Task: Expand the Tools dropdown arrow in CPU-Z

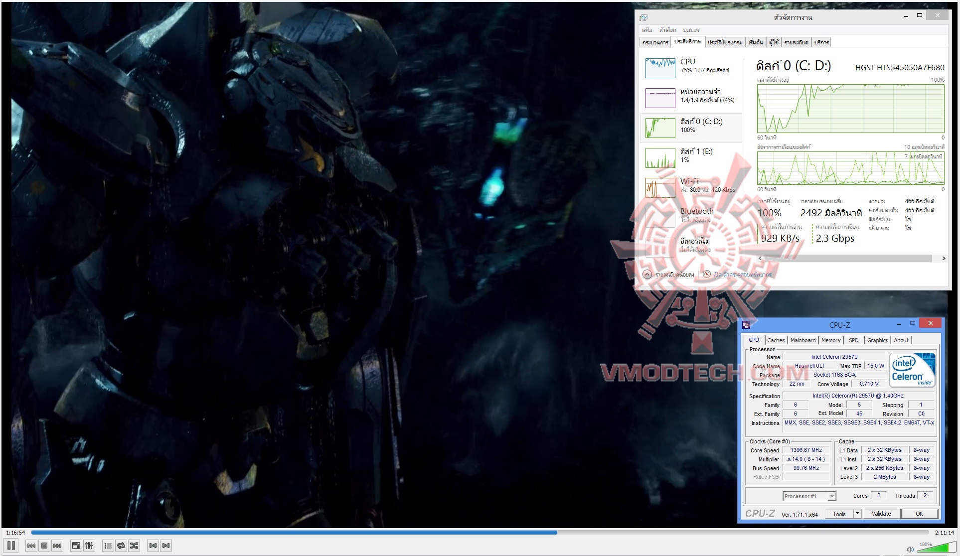Action: point(857,514)
